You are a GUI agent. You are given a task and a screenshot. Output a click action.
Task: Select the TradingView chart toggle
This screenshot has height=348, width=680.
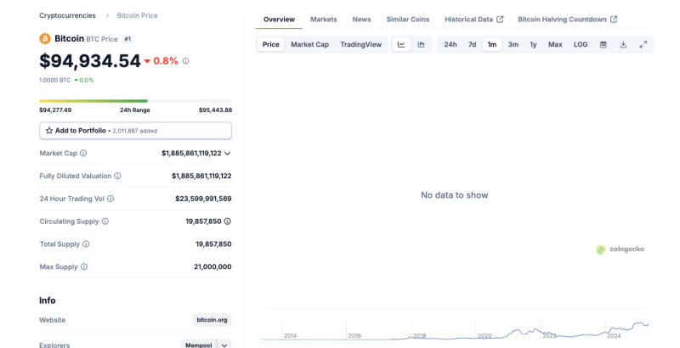(360, 45)
